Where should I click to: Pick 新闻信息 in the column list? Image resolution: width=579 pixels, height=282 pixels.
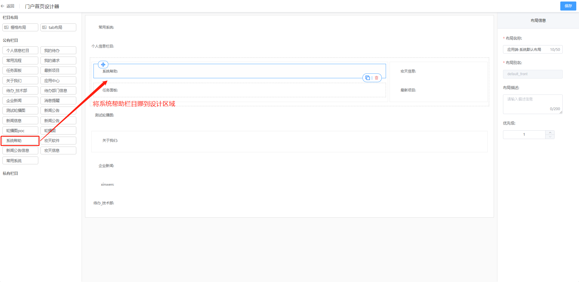(20, 121)
